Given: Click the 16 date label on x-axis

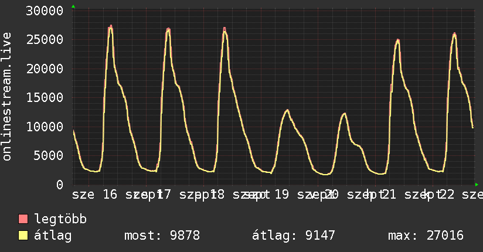Looking at the screenshot, I should point(110,195).
